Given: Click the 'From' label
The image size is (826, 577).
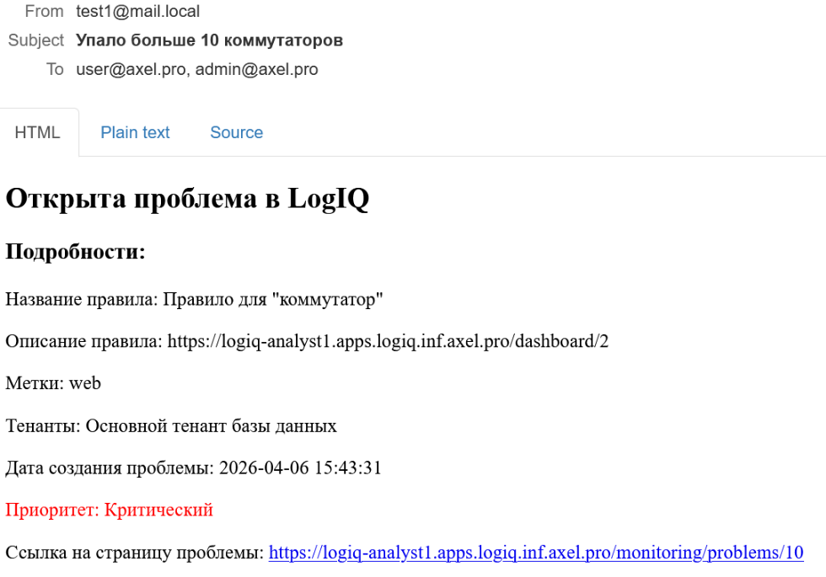Looking at the screenshot, I should click(x=44, y=11).
